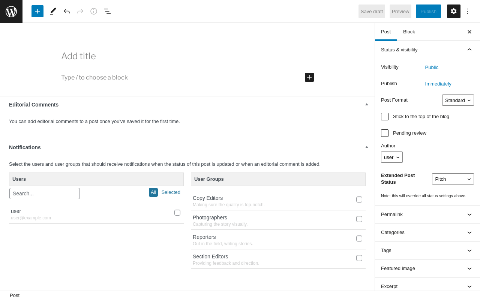Click the redo arrow icon
Screen dimensions: 480x300
point(80,11)
